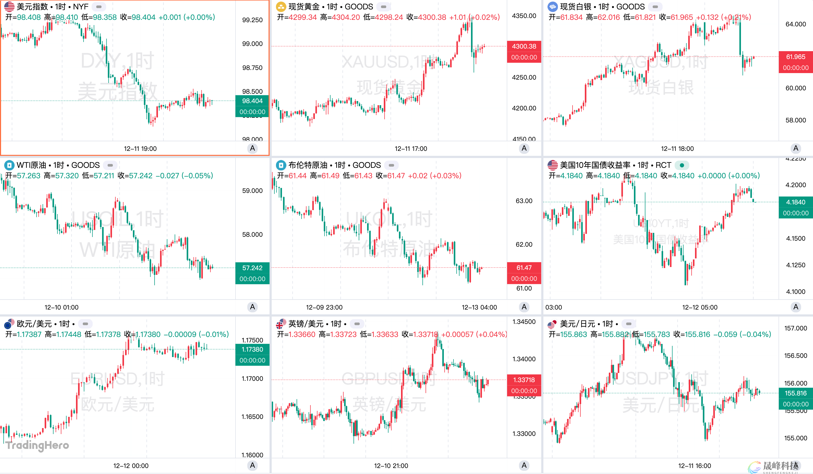Click the silver icon beside 现货白银
813x474 pixels.
553,7
